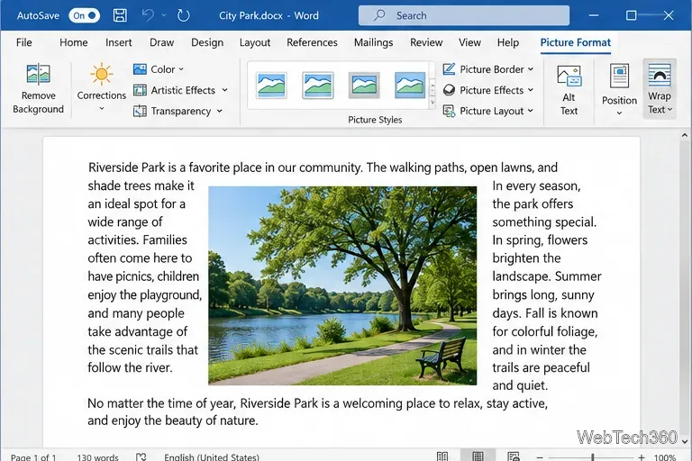Screen dimensions: 692x461
Task: Open the Wrap Text dropdown arrow
Action: [670, 110]
